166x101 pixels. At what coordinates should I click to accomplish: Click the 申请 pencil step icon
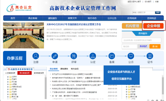click(55, 56)
